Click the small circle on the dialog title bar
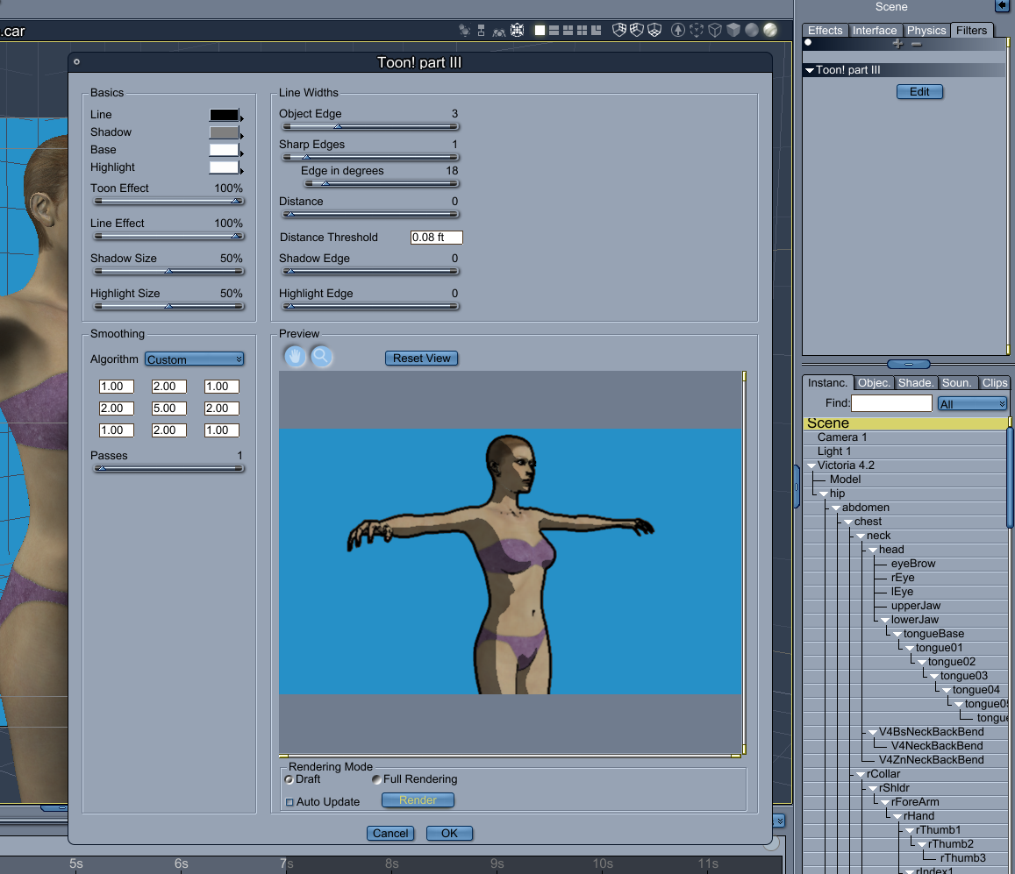 pyautogui.click(x=76, y=62)
